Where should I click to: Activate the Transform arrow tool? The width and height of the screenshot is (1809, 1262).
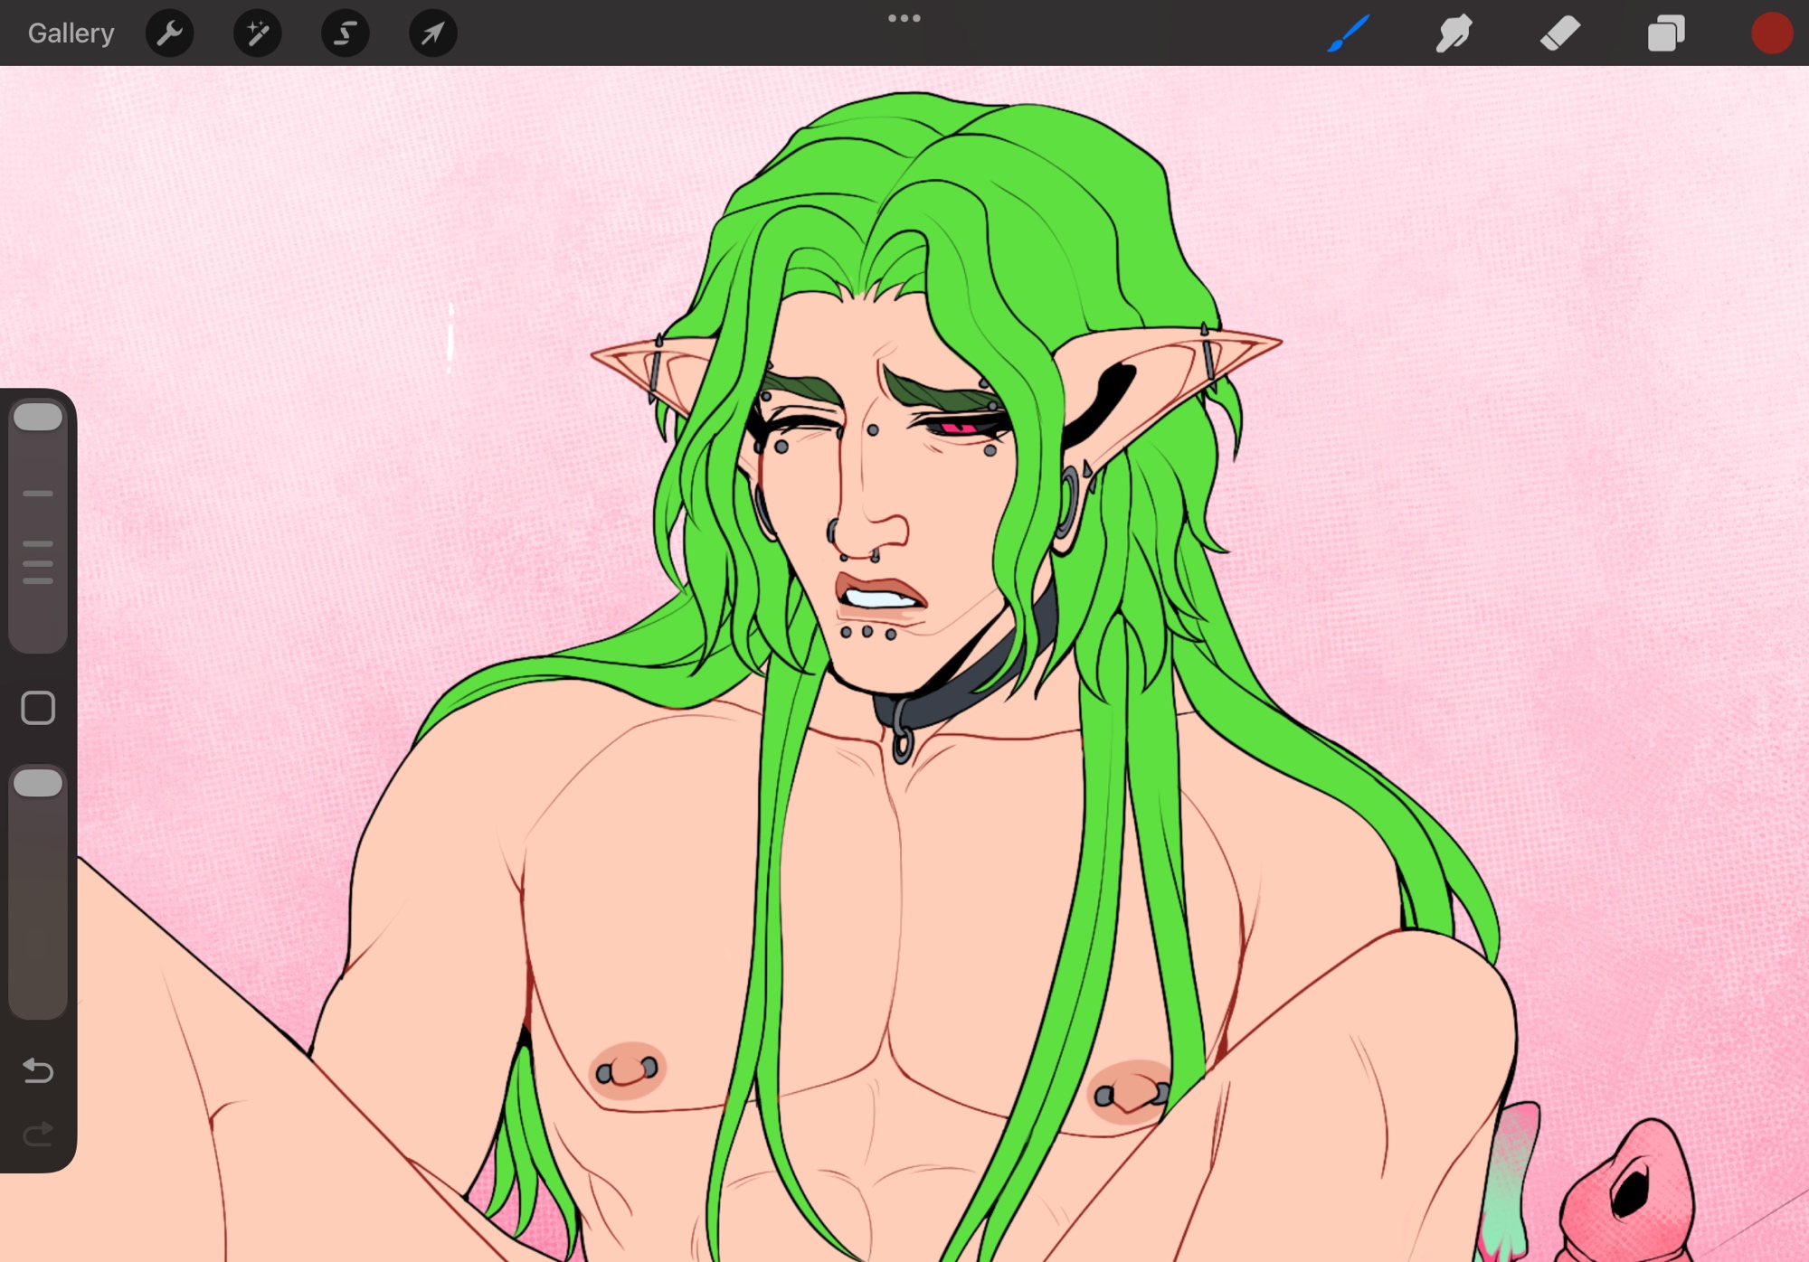pos(432,33)
